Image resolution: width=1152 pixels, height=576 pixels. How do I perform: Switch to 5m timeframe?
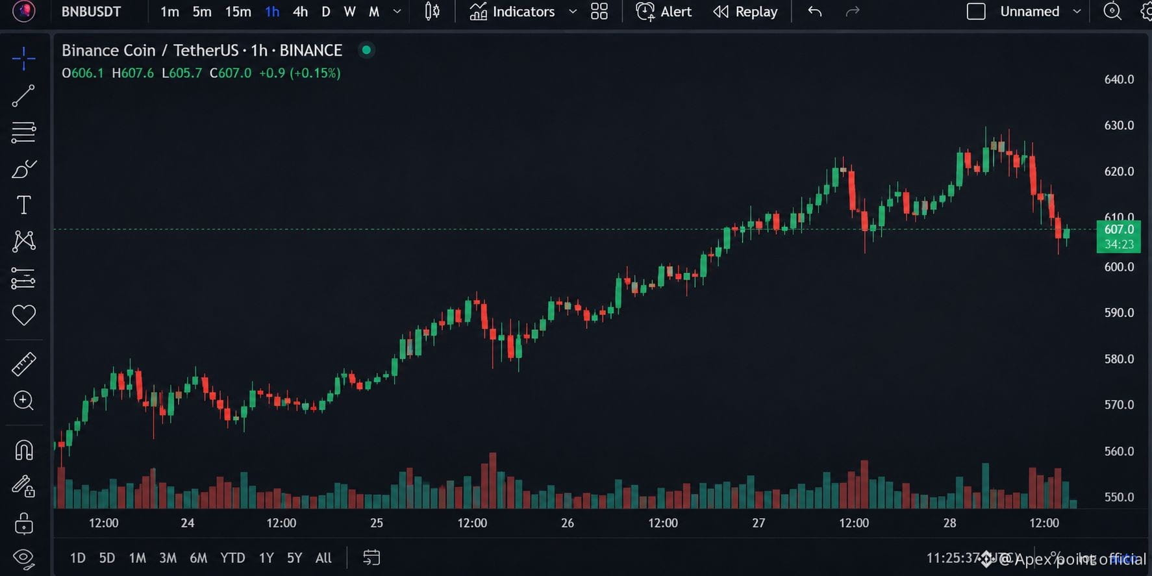click(x=202, y=12)
